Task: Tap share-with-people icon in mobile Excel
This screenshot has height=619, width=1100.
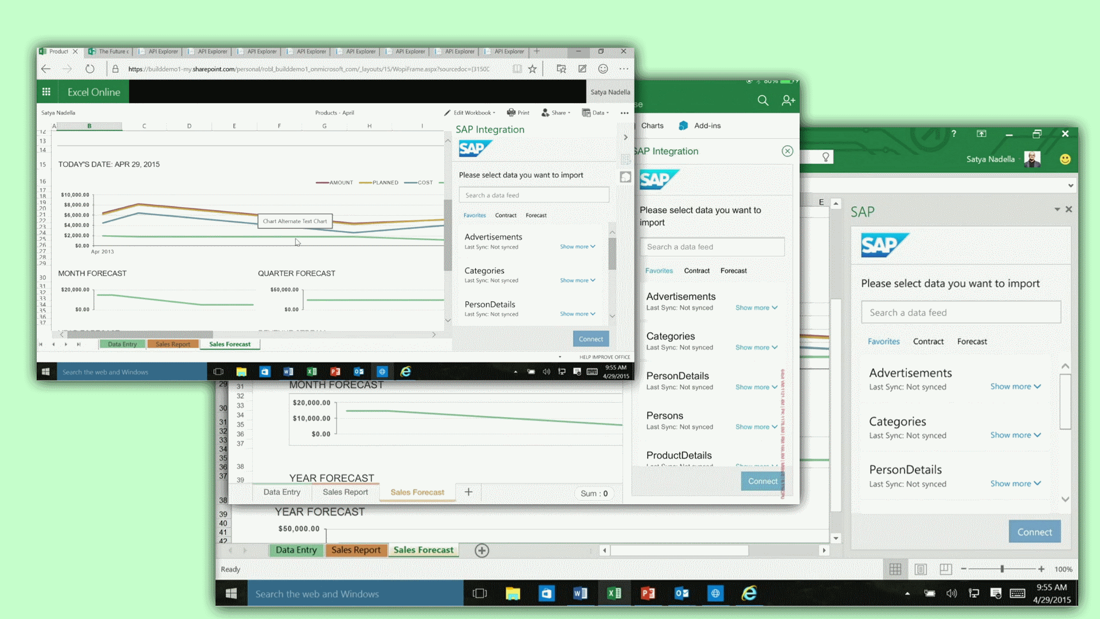Action: (788, 100)
